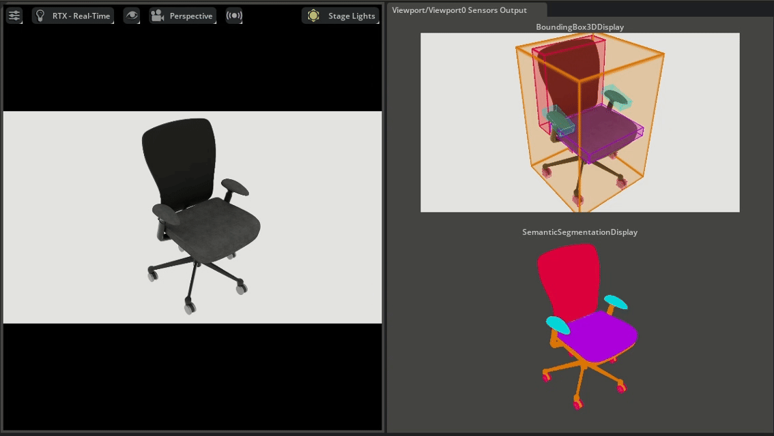Expand the Perspective camera dropdown

[190, 16]
